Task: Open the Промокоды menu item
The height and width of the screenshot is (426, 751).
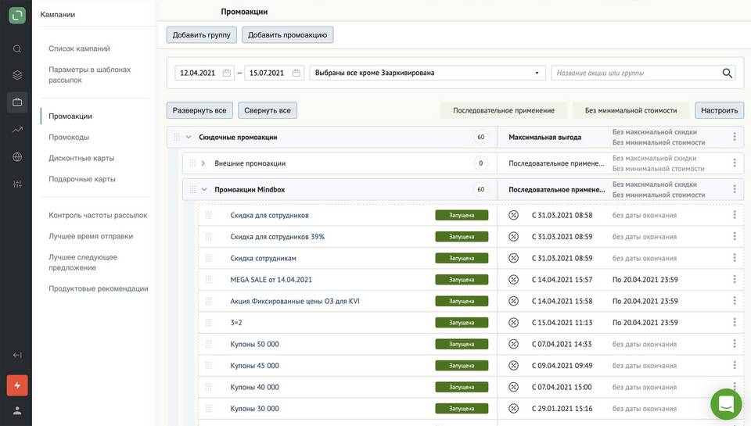Action: (69, 137)
